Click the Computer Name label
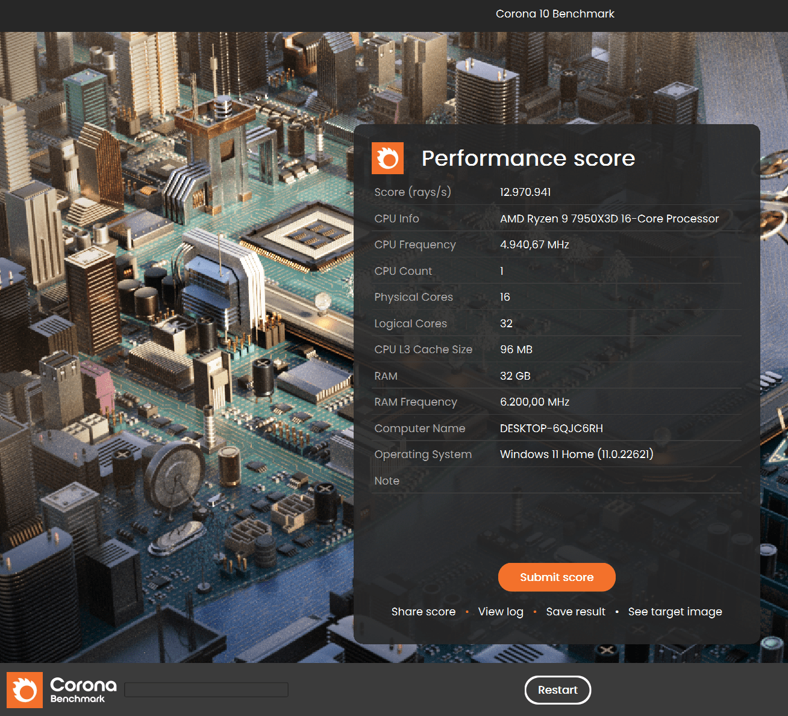Image resolution: width=788 pixels, height=716 pixels. tap(420, 429)
